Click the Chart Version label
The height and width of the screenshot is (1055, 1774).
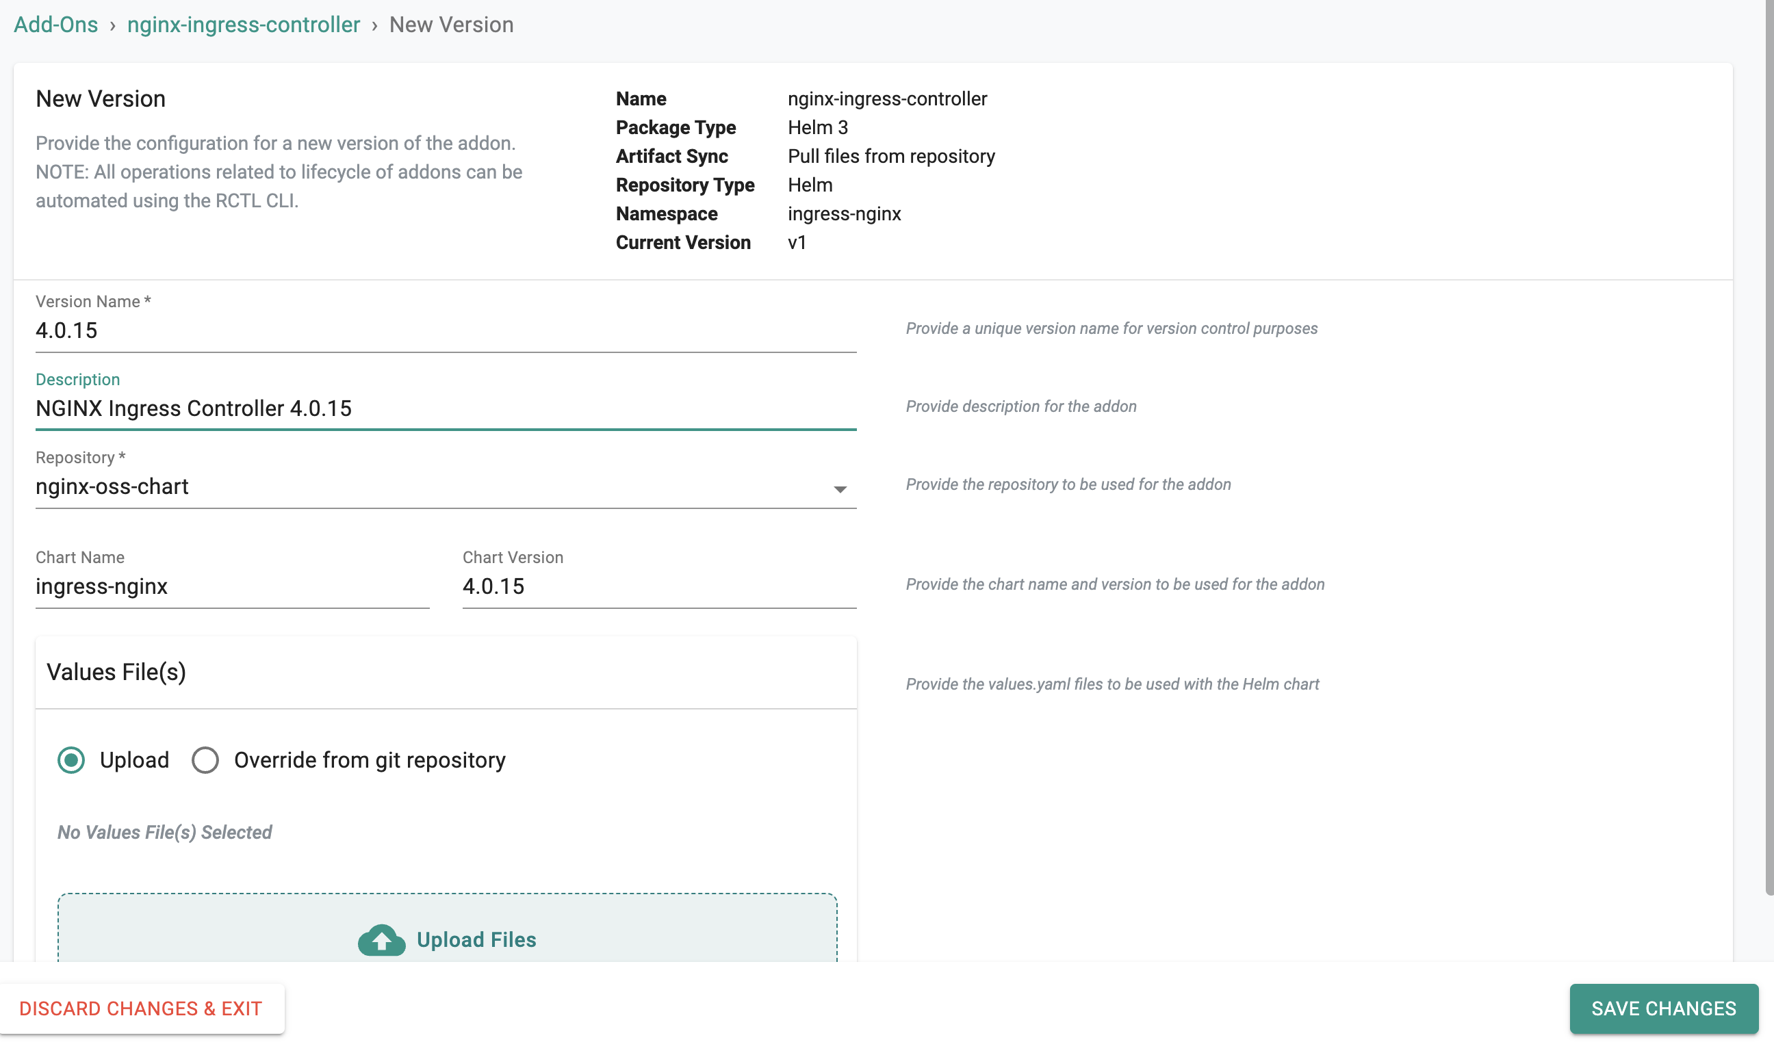point(513,558)
